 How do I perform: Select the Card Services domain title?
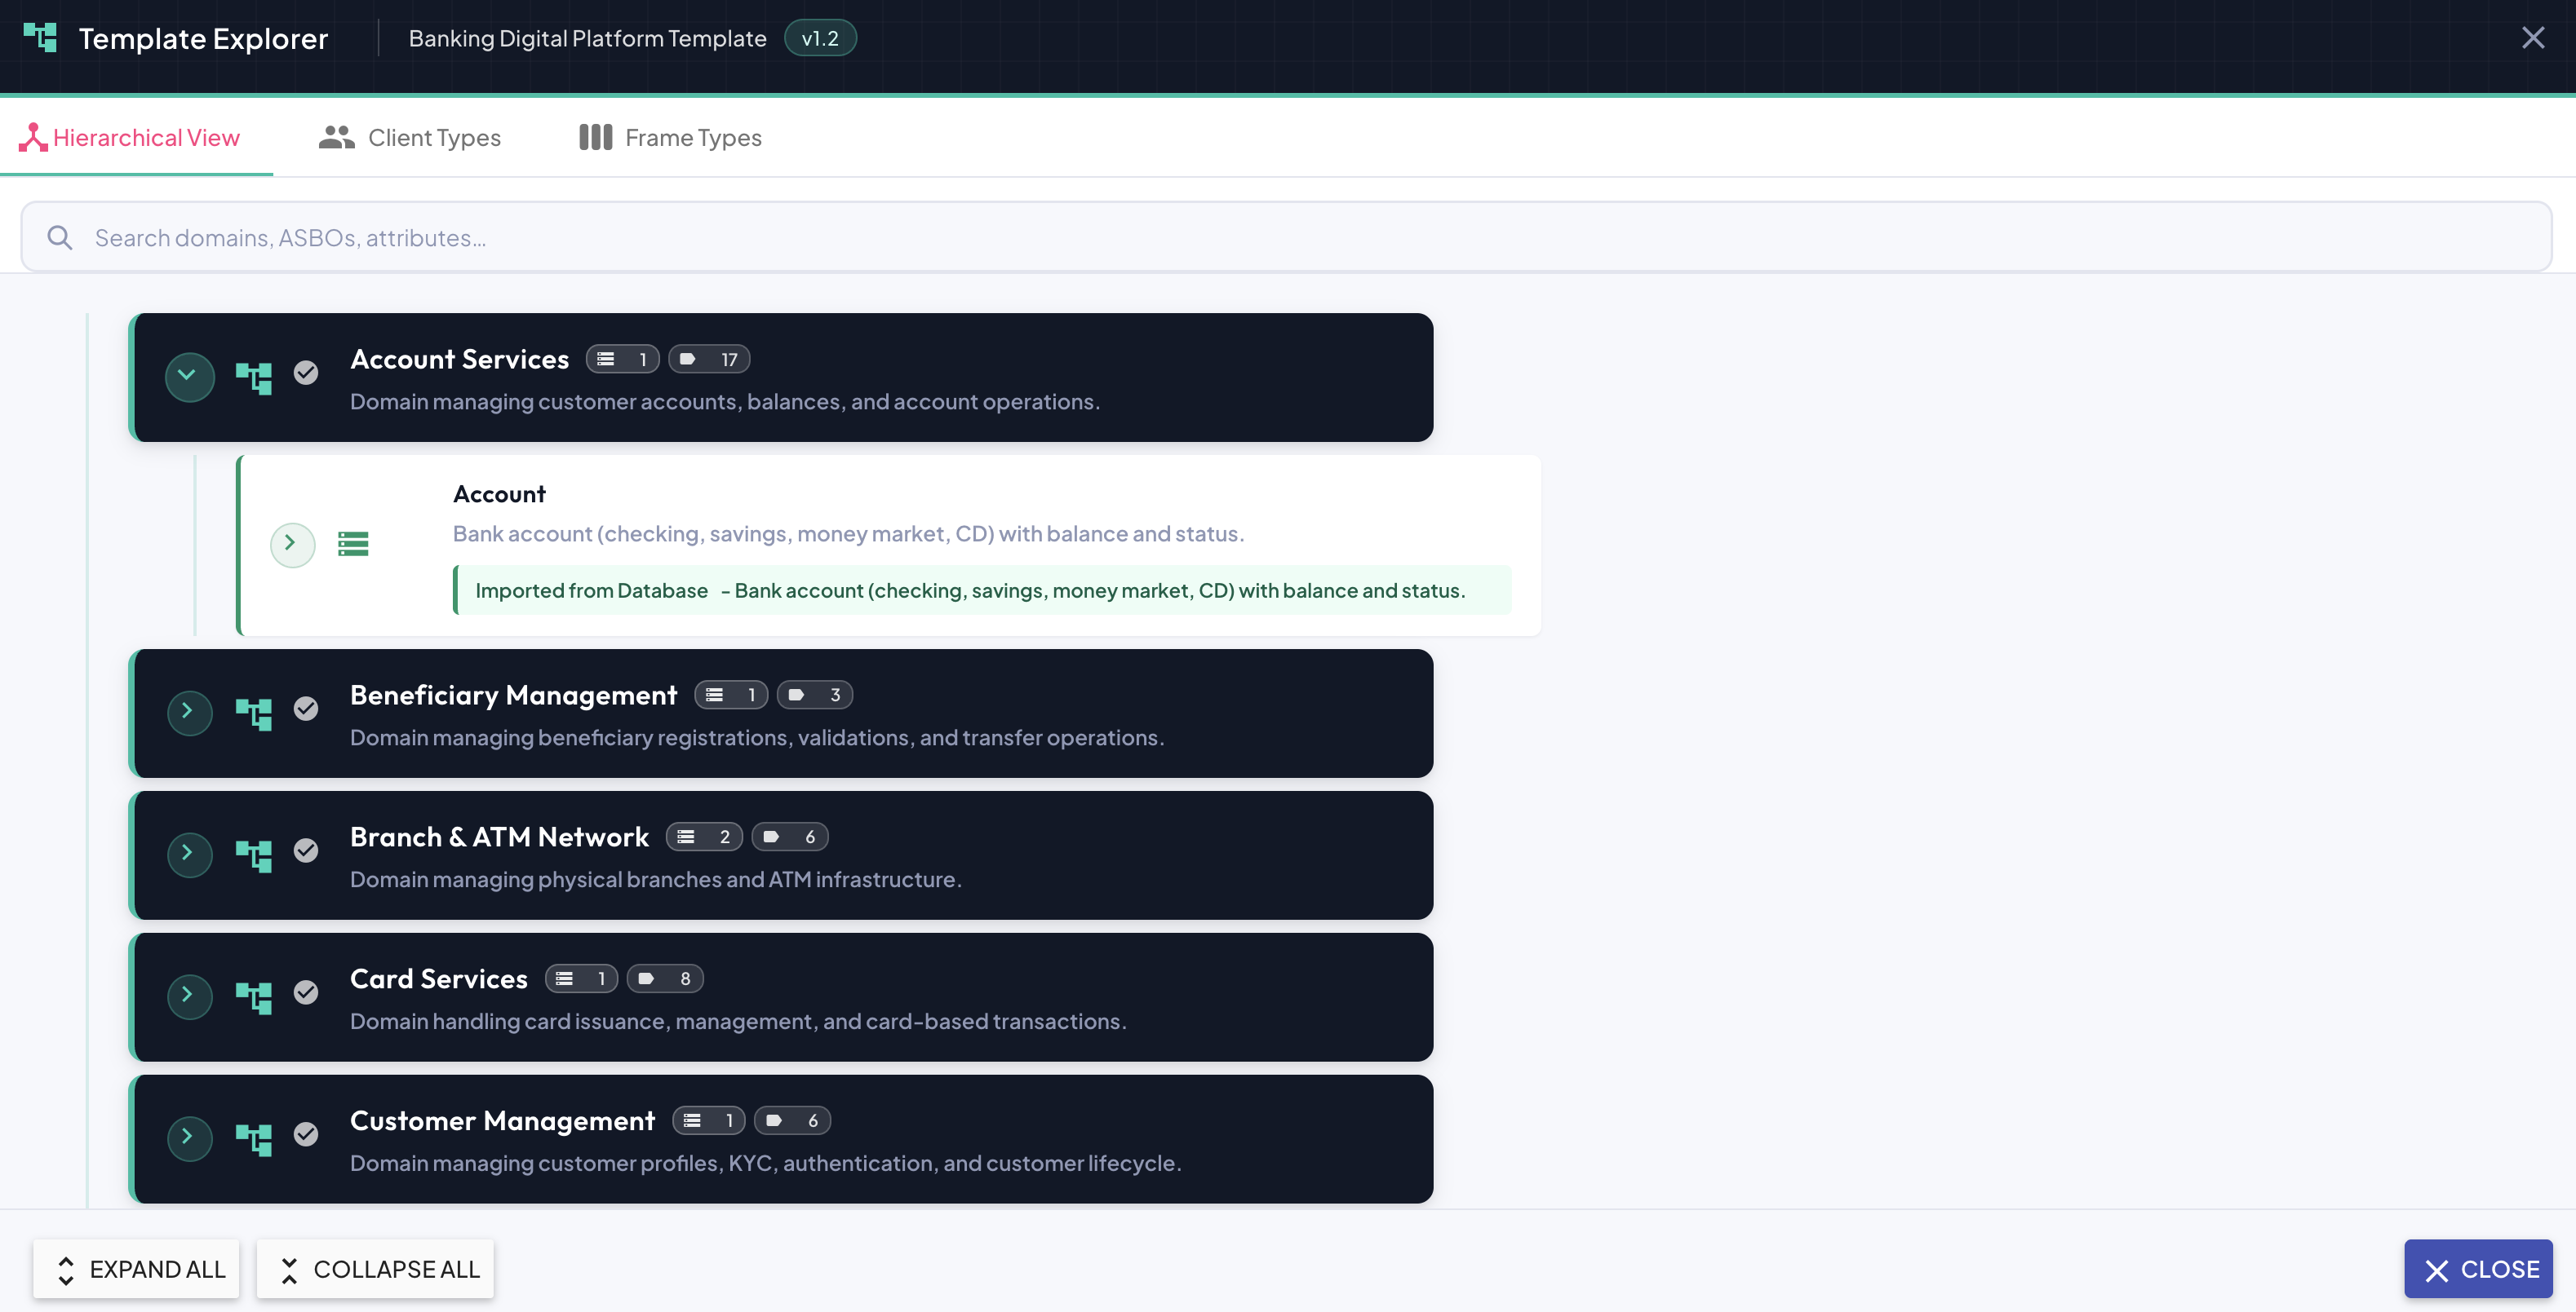[438, 979]
